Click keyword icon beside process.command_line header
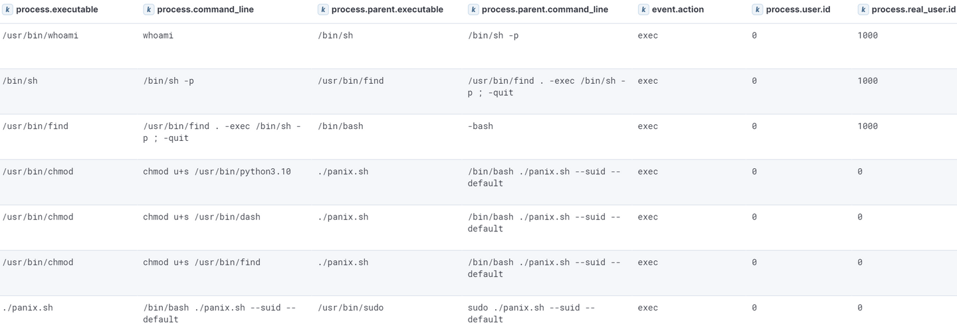The width and height of the screenshot is (957, 329). point(149,10)
